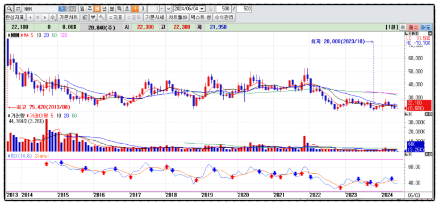Click the stop square navigation icon

(37, 18)
